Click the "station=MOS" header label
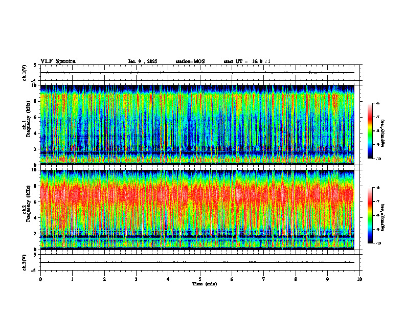The image size is (405, 313). click(x=190, y=61)
